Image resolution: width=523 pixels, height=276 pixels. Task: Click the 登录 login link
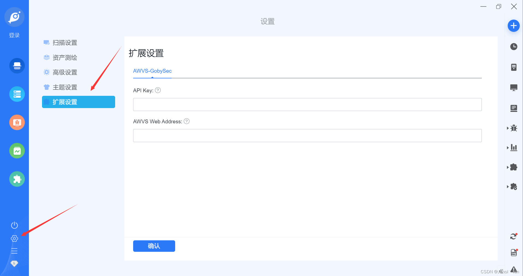point(14,35)
